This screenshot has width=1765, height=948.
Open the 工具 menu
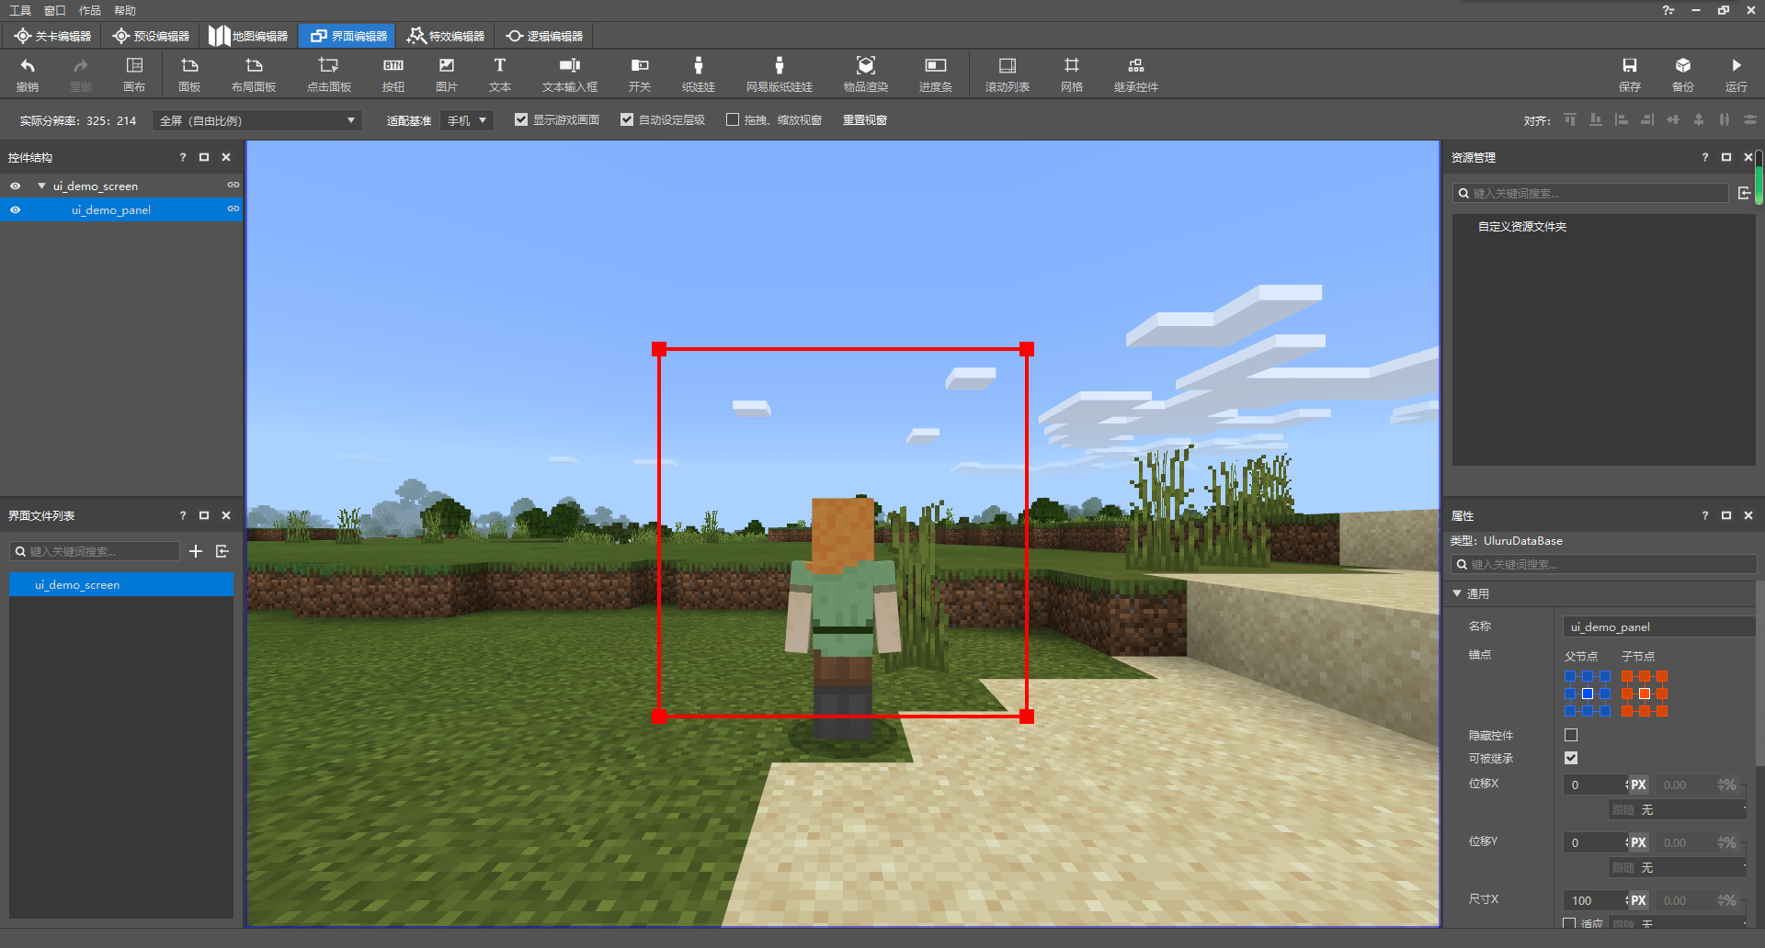(x=20, y=10)
